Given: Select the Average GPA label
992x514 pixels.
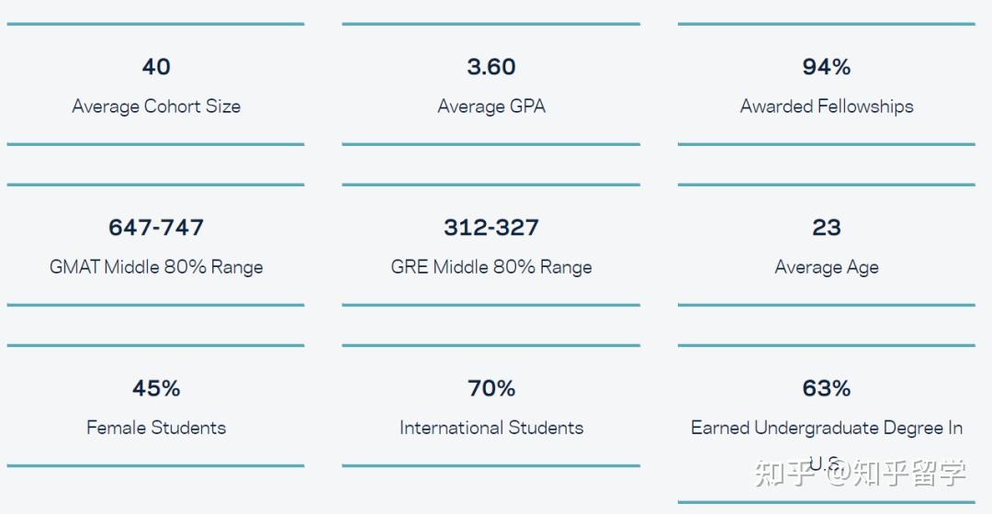Looking at the screenshot, I should click(x=491, y=106).
